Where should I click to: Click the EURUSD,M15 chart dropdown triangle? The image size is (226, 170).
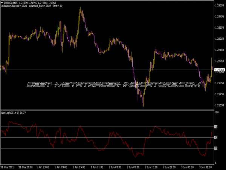click(x=2, y=3)
